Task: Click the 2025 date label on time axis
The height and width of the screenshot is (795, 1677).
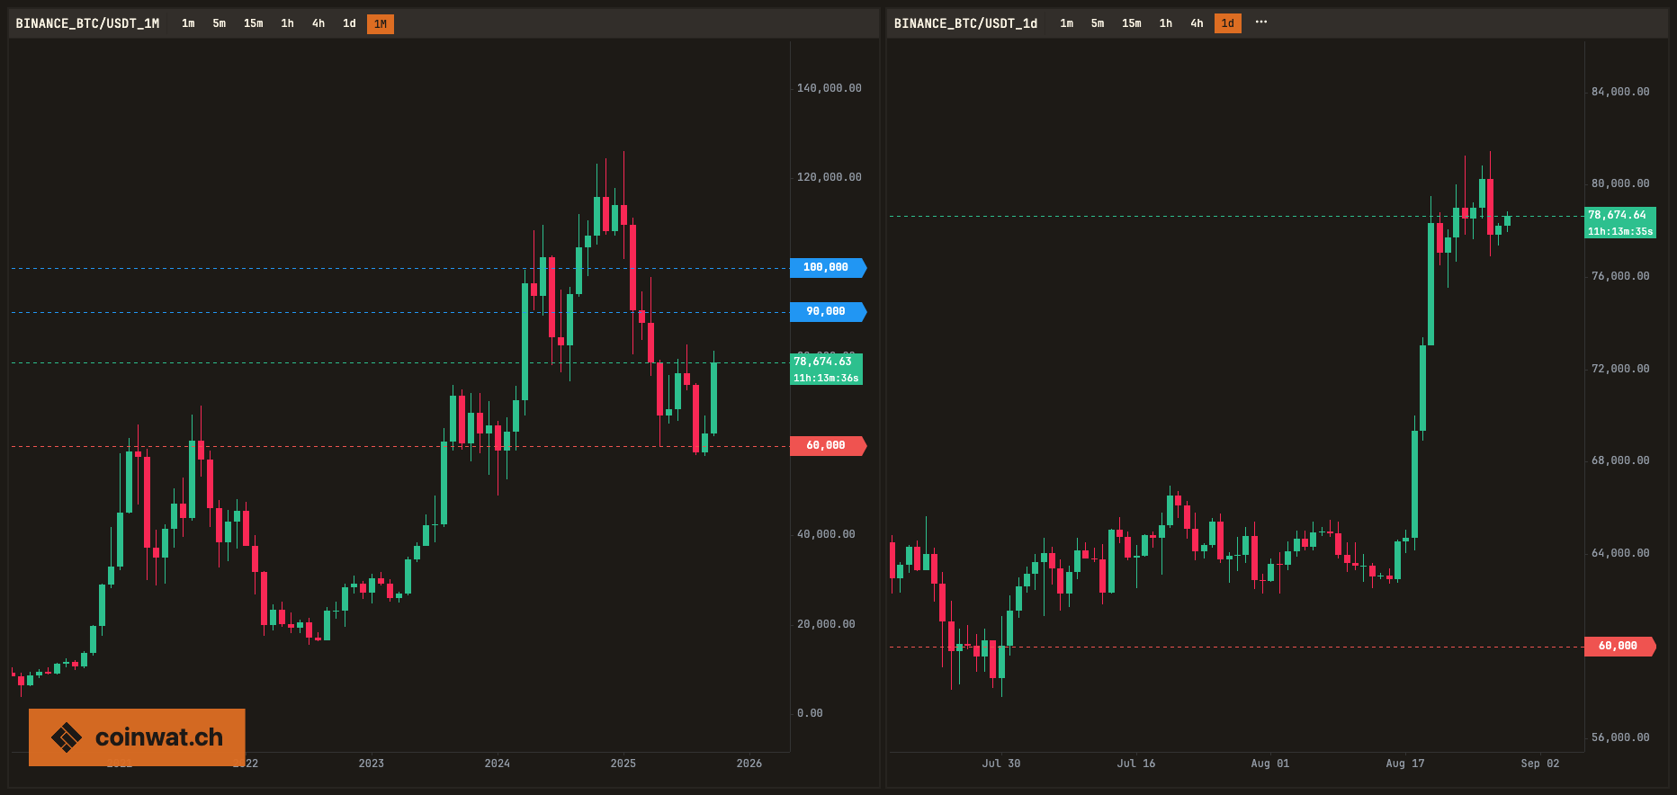Action: click(623, 764)
